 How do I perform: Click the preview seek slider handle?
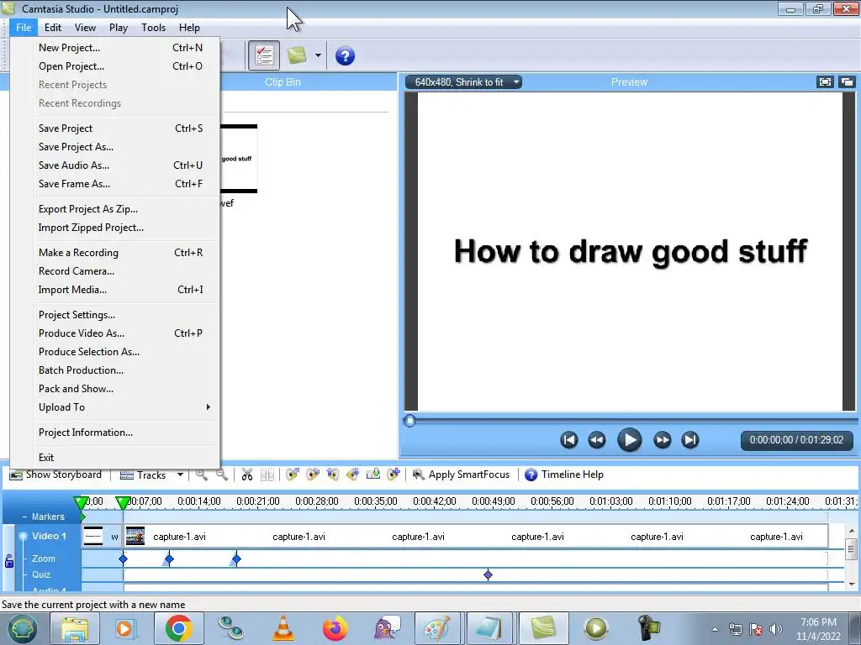[409, 421]
